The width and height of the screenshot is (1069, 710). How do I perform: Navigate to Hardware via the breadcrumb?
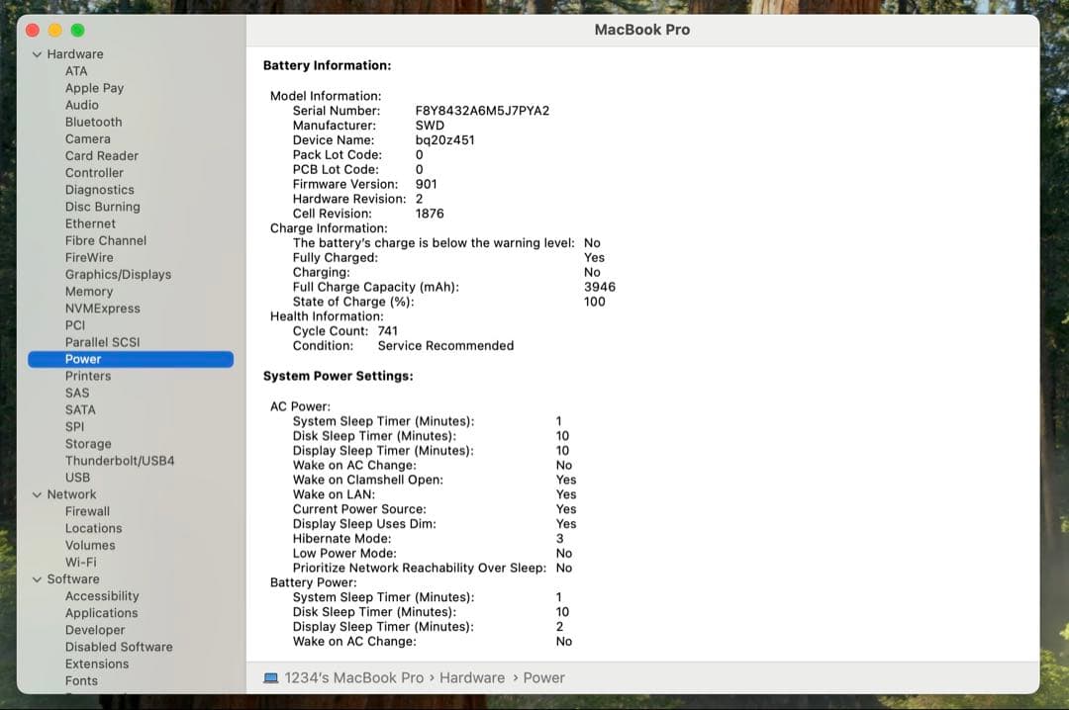[472, 677]
